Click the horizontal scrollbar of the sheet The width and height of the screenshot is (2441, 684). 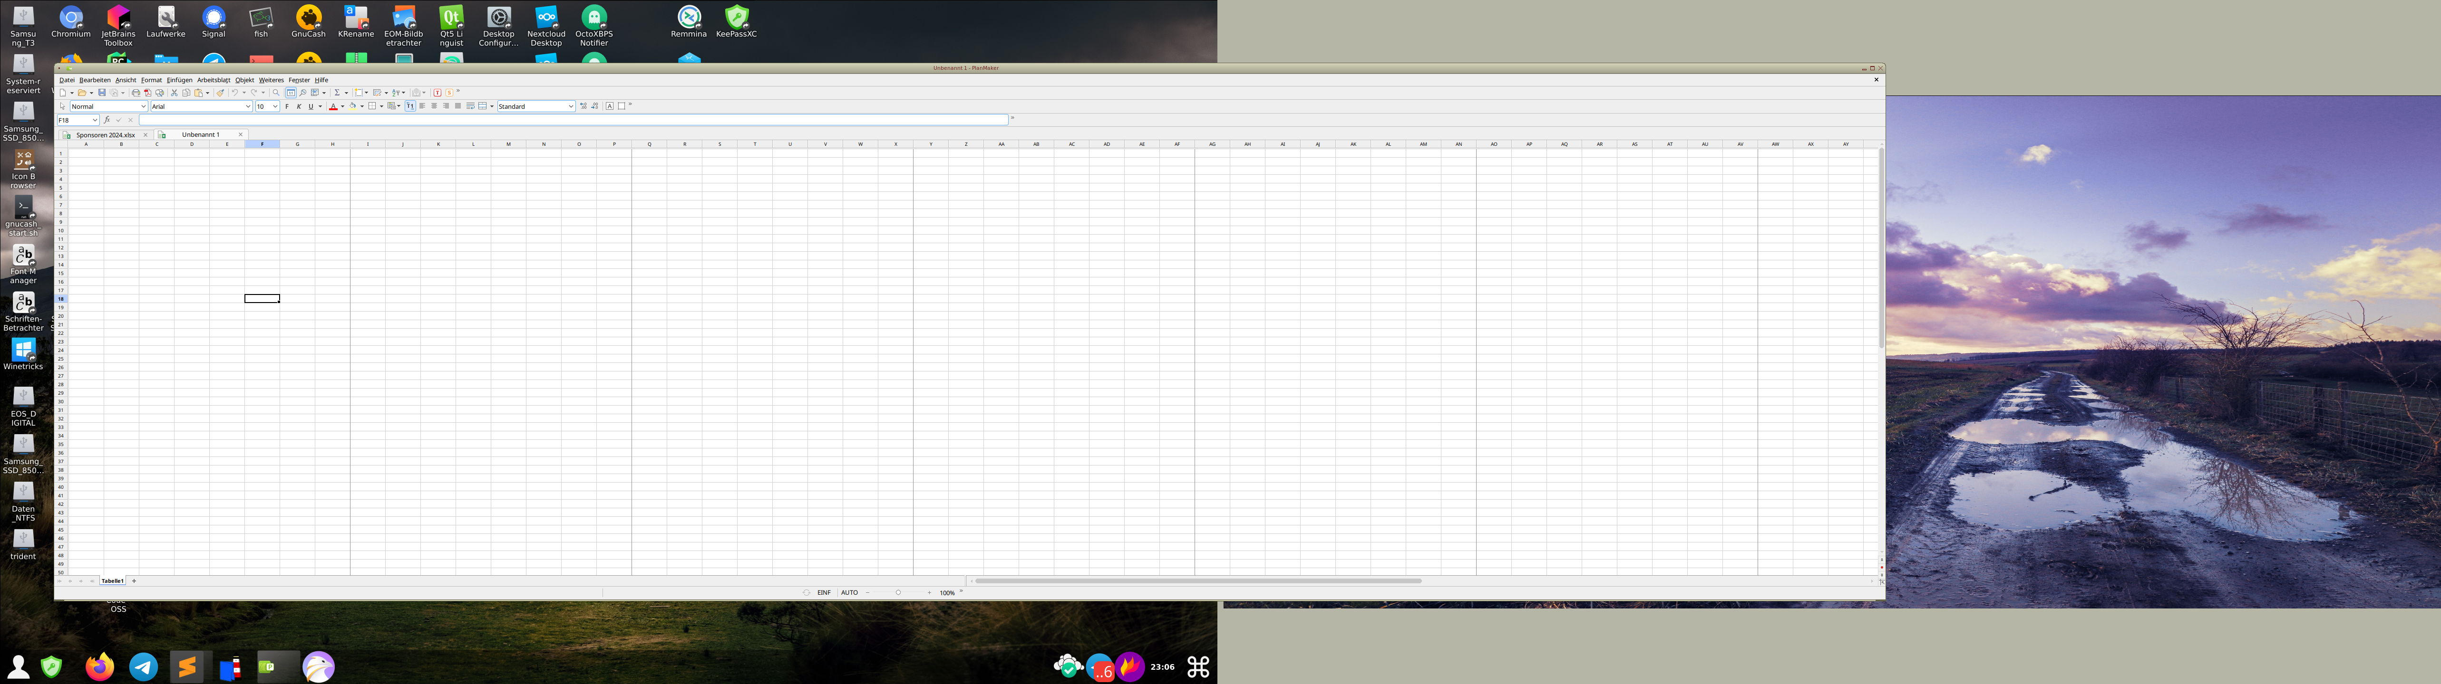click(1198, 581)
